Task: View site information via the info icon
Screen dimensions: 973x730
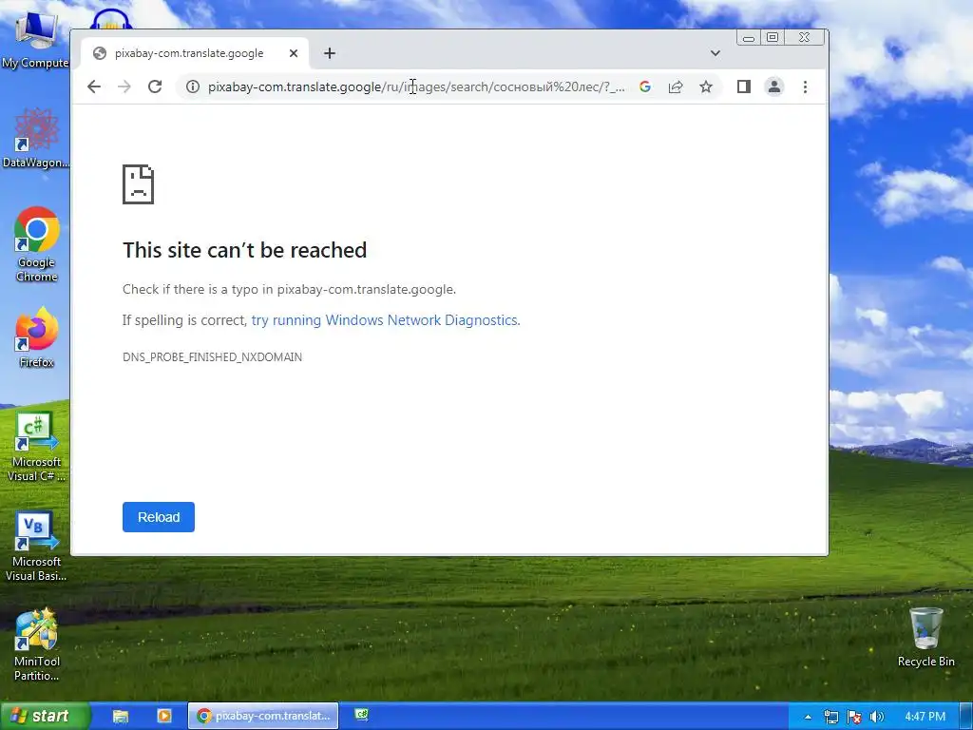Action: click(193, 86)
